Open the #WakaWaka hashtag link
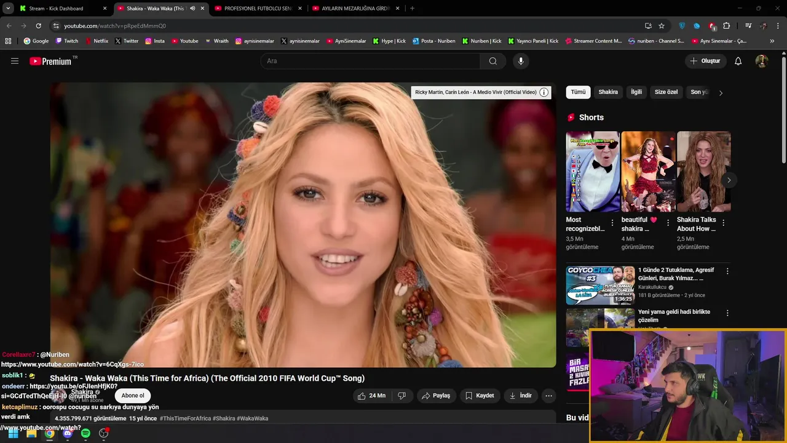This screenshot has height=443, width=787. [x=253, y=418]
